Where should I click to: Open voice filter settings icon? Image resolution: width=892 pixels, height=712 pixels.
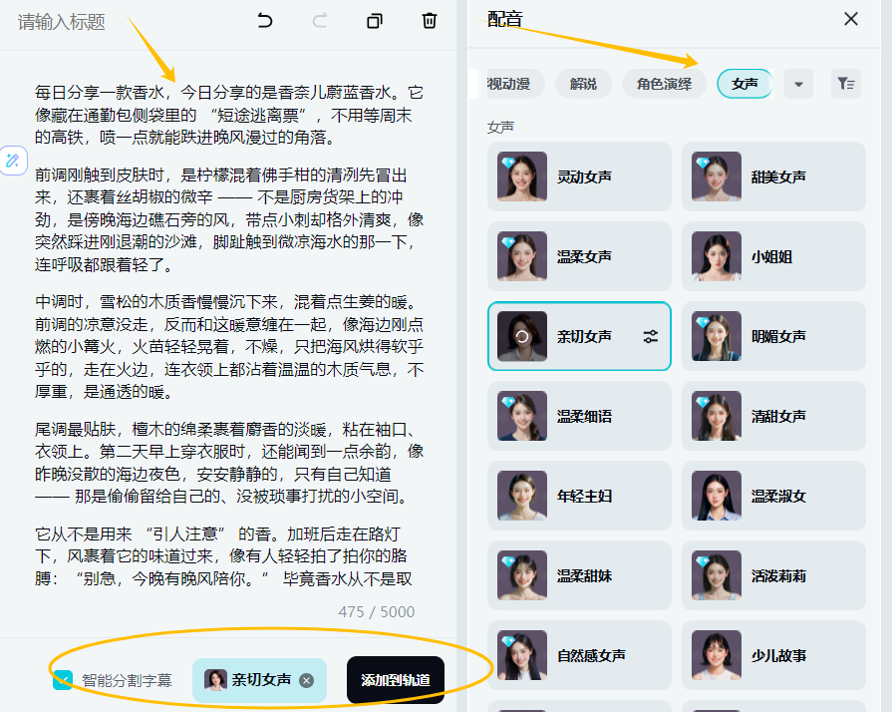(x=845, y=84)
